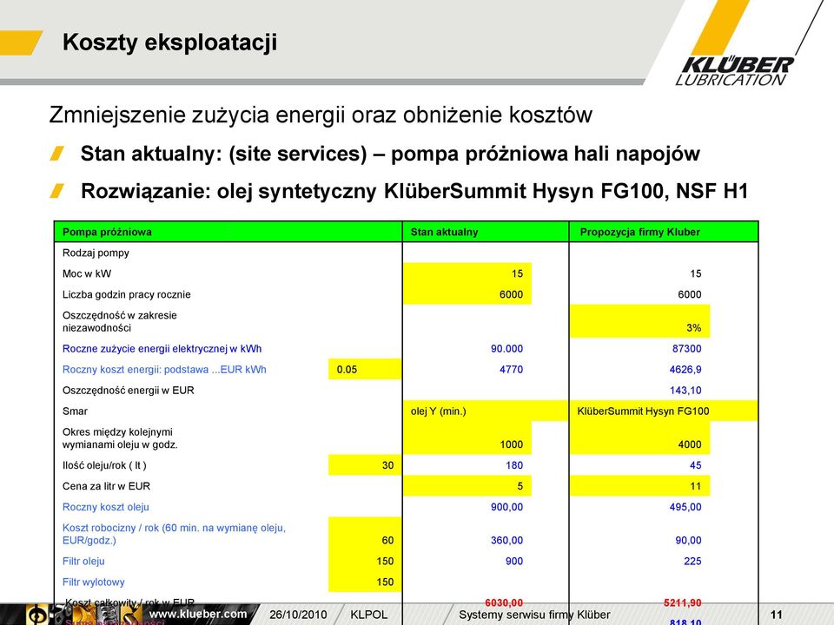Select the value 143,10
834x625 pixels.
[685, 390]
